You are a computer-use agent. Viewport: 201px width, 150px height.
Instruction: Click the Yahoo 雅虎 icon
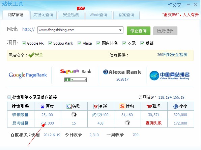(x=149, y=106)
